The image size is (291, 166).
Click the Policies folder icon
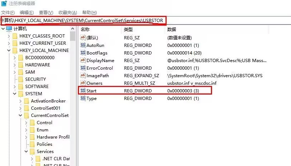point(32,144)
